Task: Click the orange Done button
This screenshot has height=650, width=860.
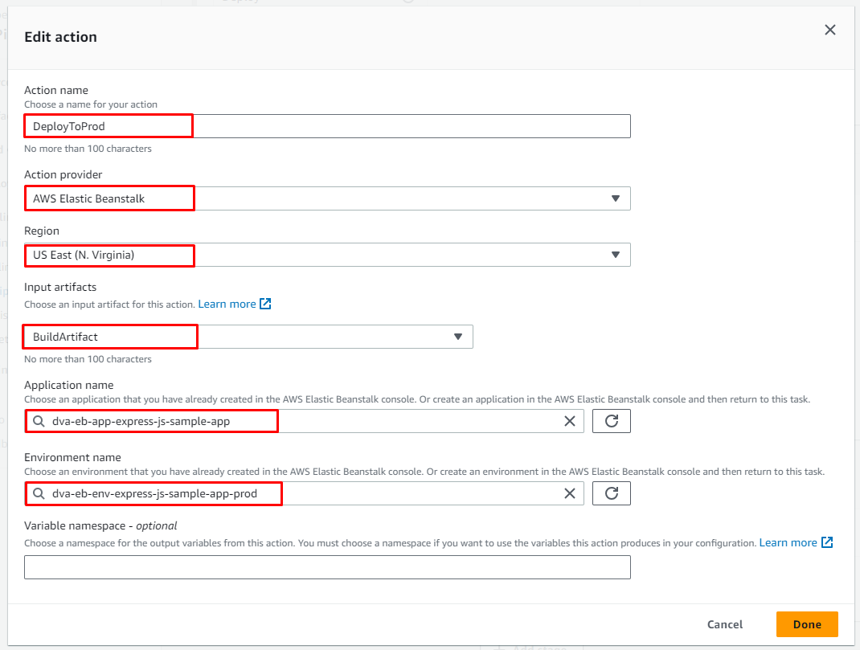Action: [x=806, y=624]
